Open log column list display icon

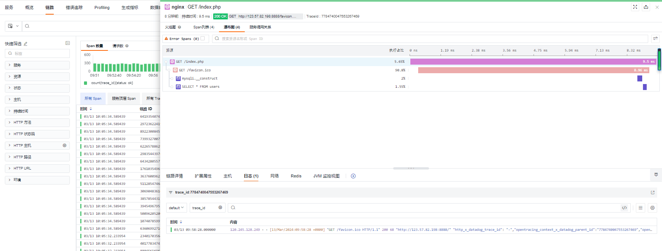[x=640, y=208]
